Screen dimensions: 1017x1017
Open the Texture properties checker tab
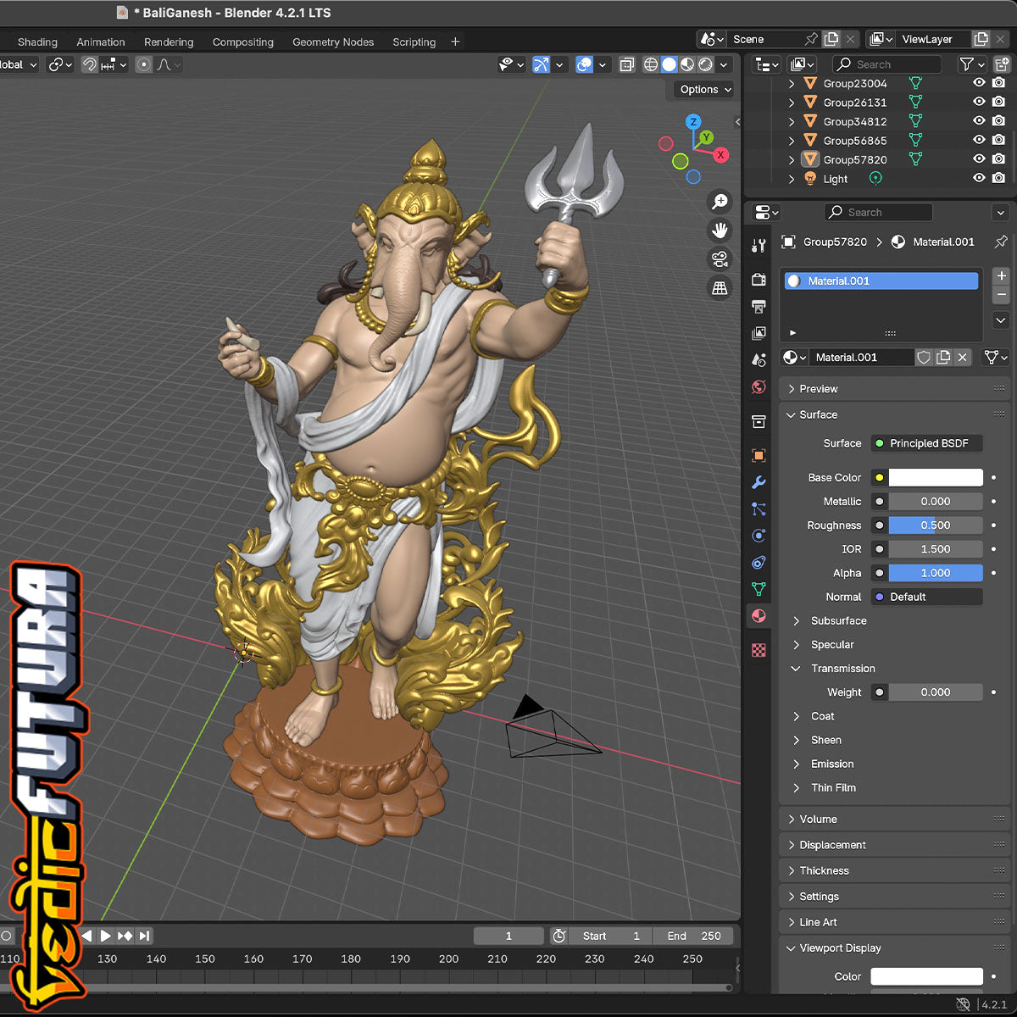coord(759,650)
